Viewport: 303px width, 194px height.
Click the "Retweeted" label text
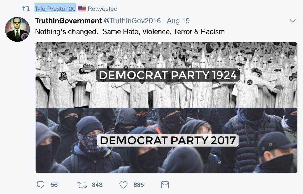point(103,9)
